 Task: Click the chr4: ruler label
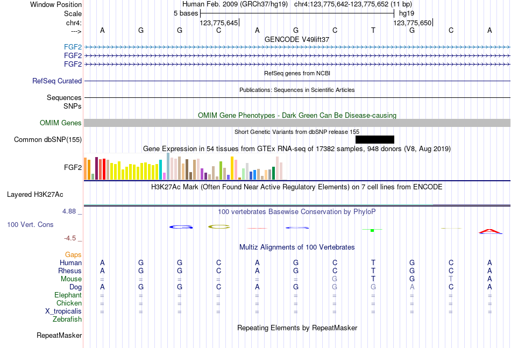pyautogui.click(x=74, y=23)
